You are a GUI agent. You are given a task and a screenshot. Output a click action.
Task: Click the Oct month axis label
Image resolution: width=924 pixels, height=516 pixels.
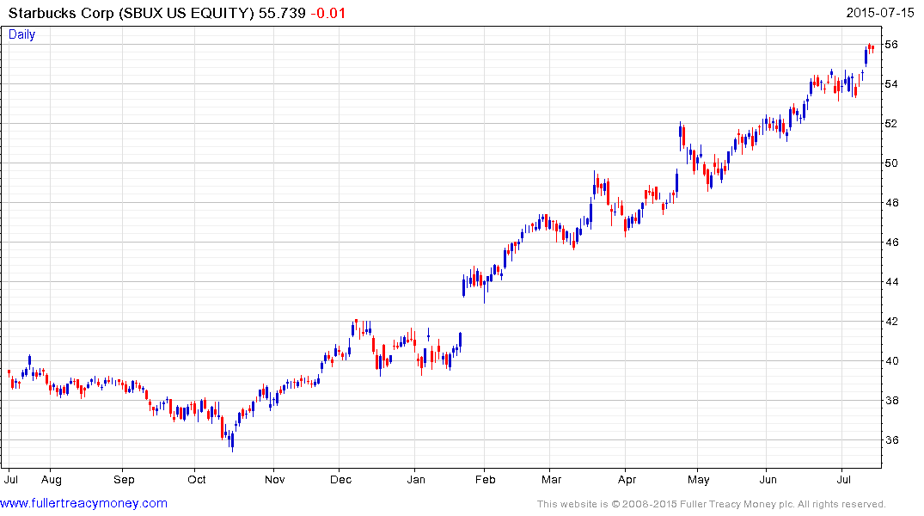pyautogui.click(x=196, y=480)
